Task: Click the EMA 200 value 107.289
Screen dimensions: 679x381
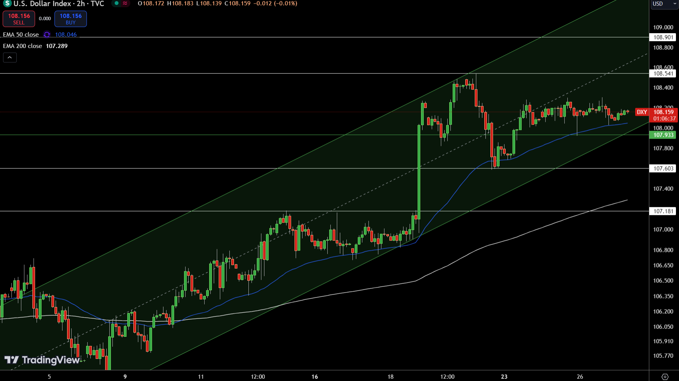Action: (57, 46)
